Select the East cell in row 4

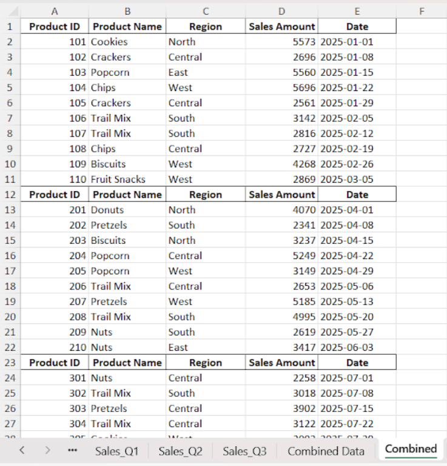pyautogui.click(x=206, y=72)
